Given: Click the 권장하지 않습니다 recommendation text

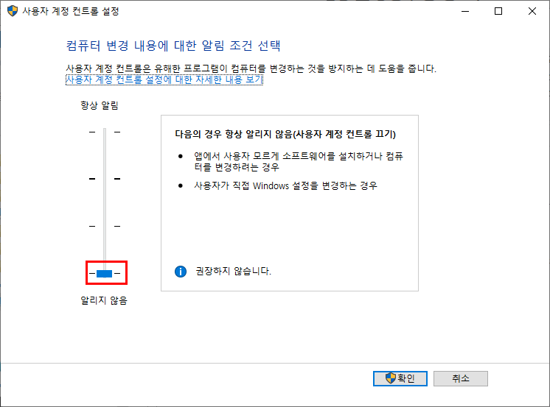Looking at the screenshot, I should (233, 271).
